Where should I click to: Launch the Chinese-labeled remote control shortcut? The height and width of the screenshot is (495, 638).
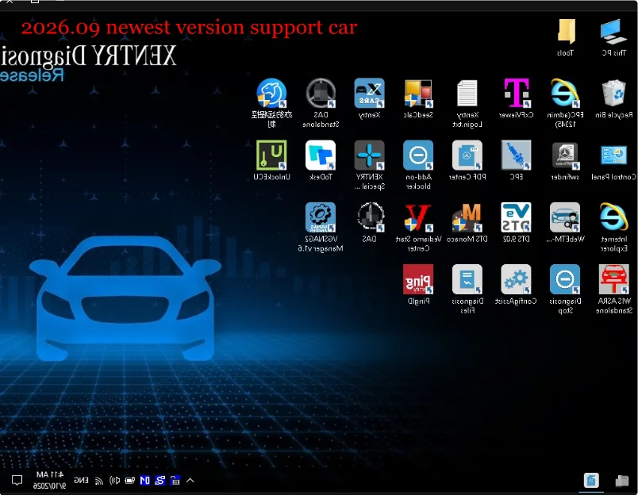[272, 103]
